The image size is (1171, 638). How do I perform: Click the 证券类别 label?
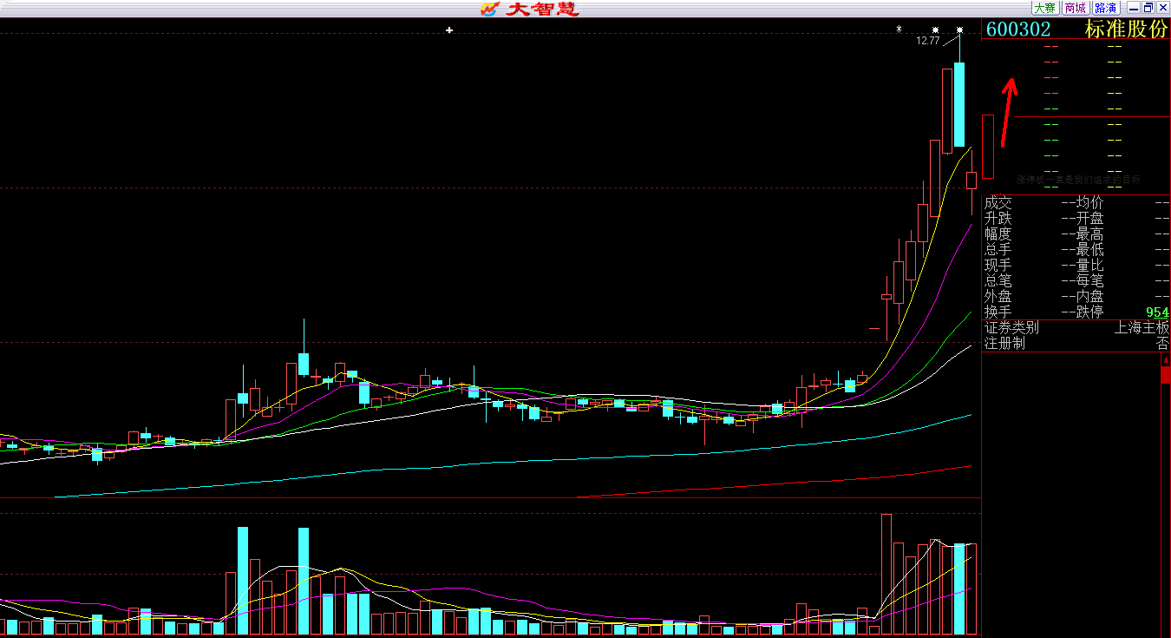click(x=1011, y=328)
